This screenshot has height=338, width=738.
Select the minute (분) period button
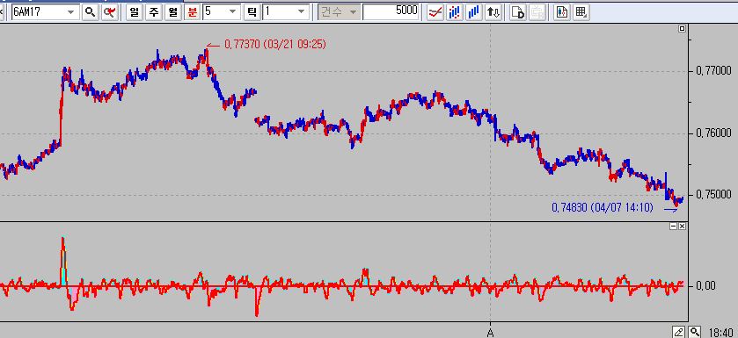tap(193, 12)
